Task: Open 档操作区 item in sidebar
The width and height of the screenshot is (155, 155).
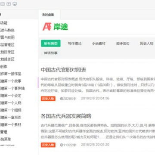Action: coord(7,59)
